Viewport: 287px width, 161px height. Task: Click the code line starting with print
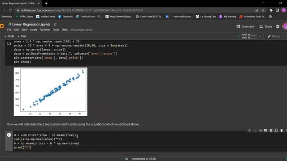[22, 148]
